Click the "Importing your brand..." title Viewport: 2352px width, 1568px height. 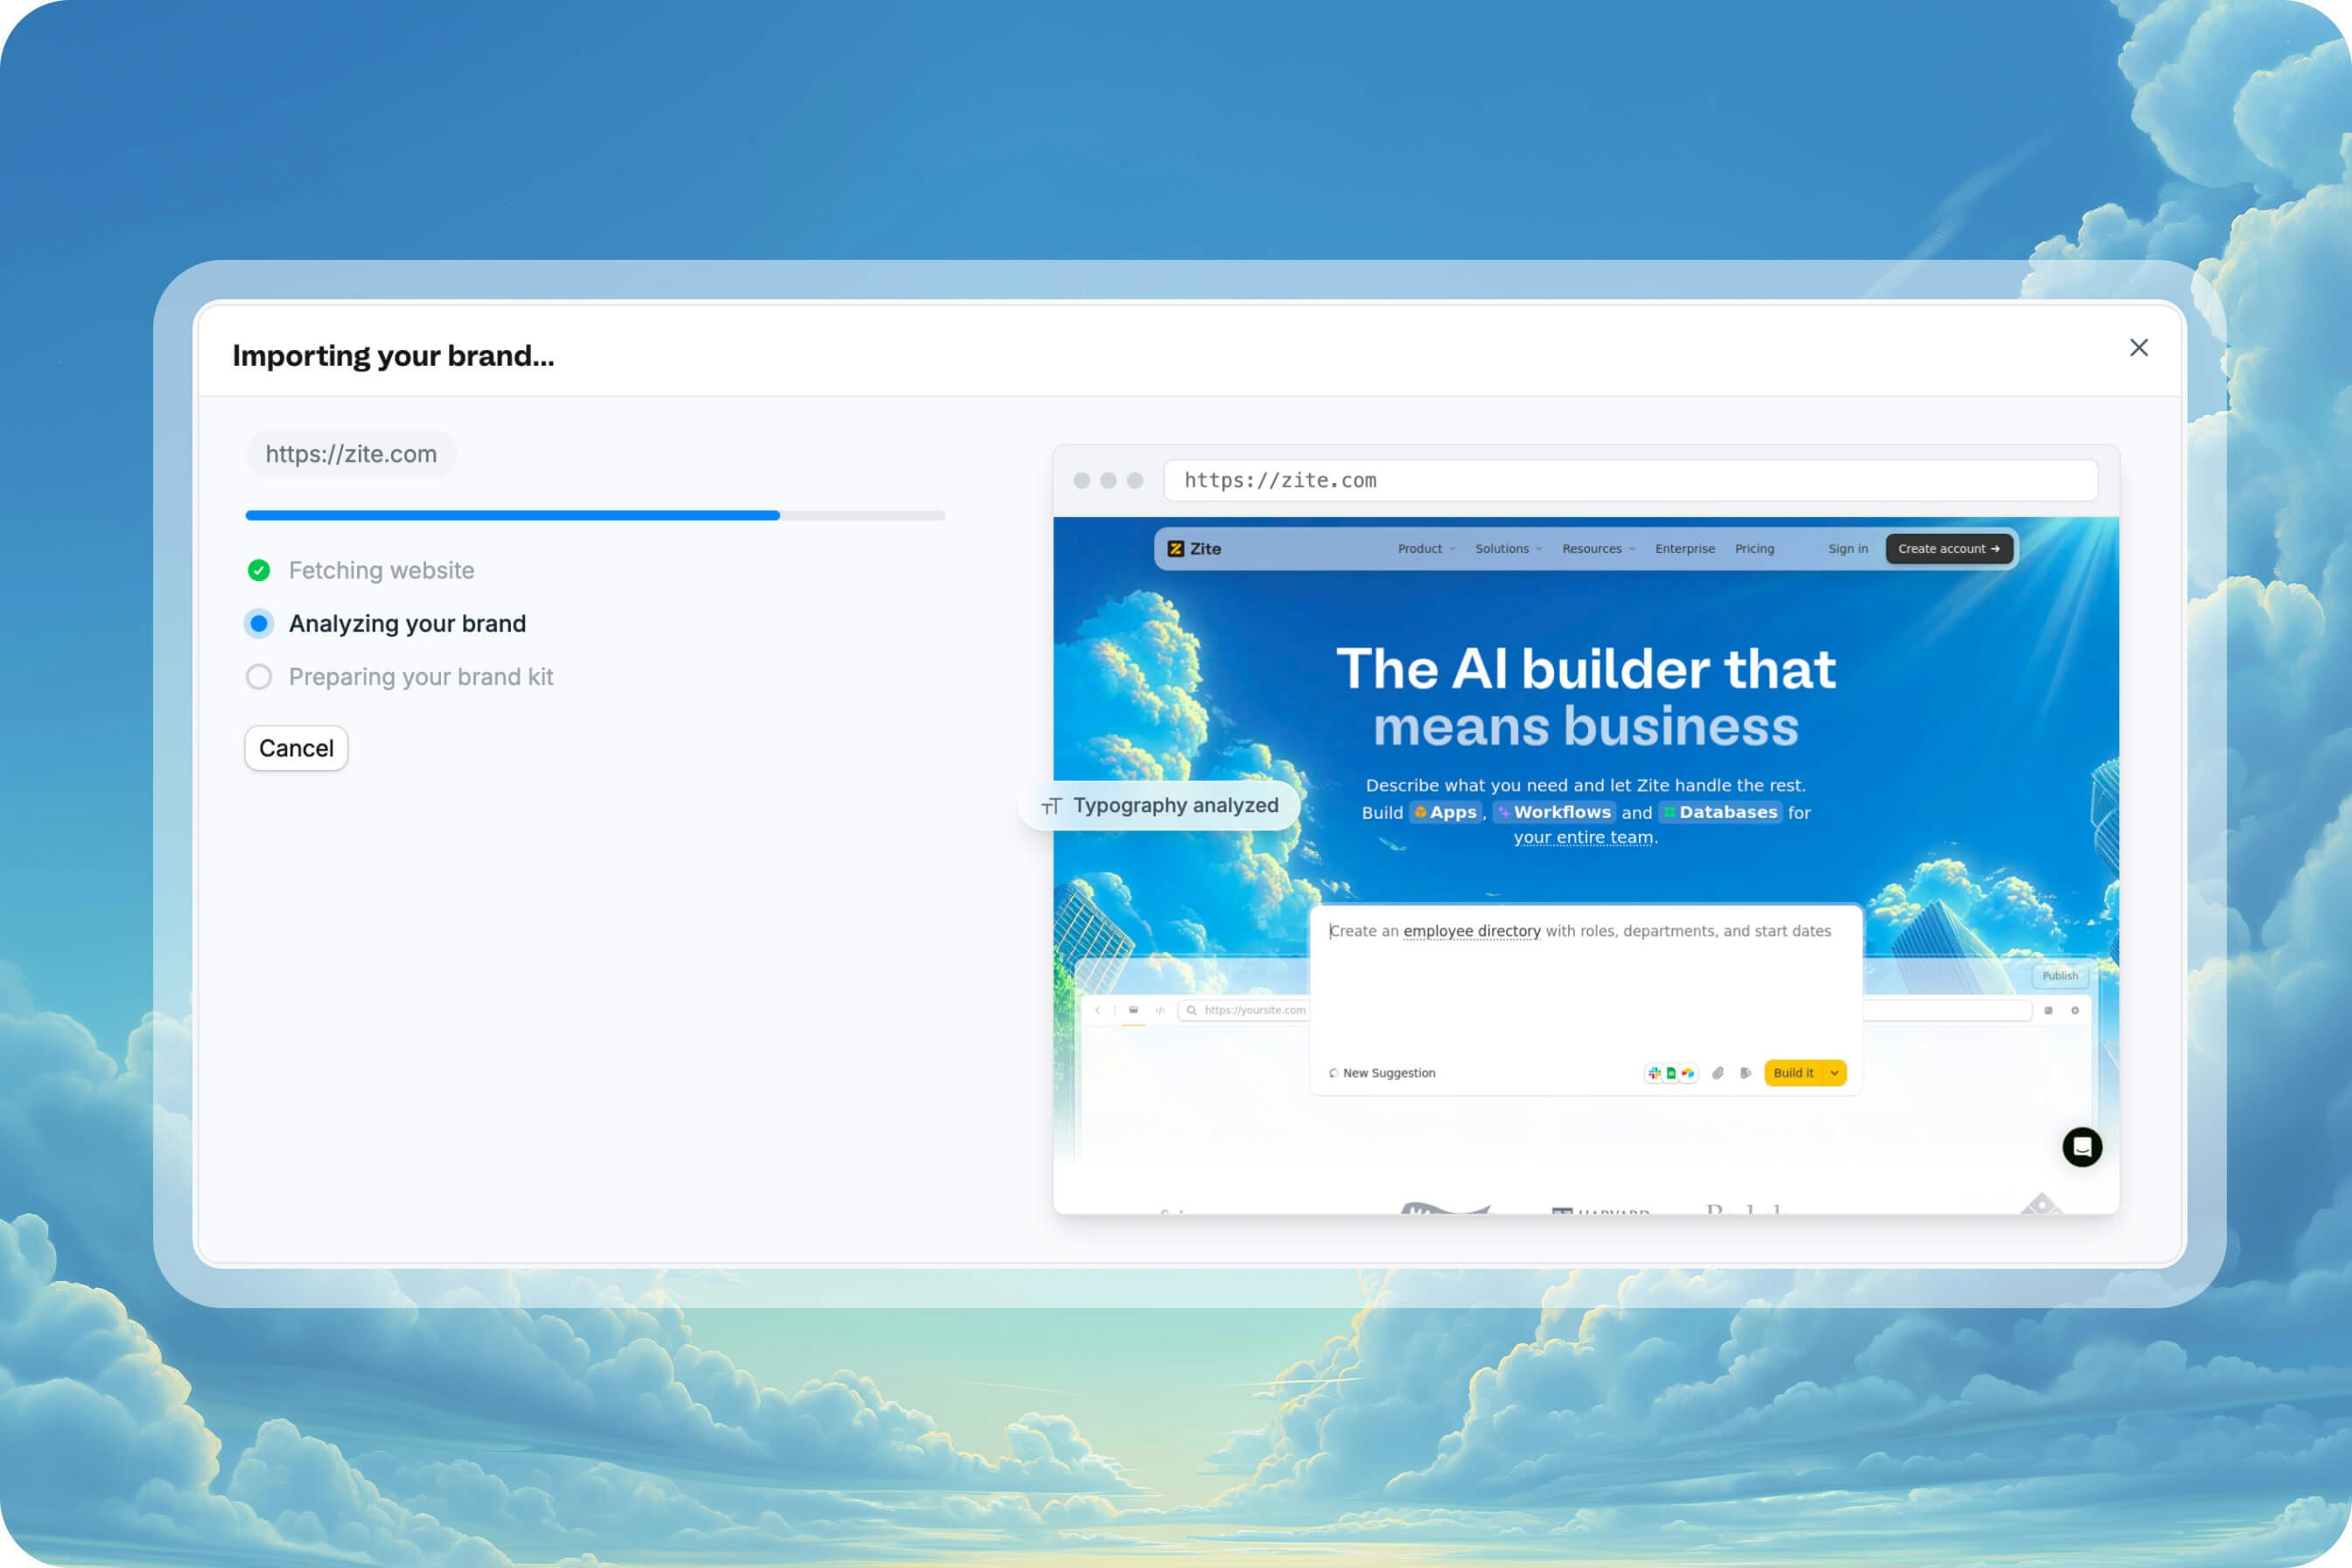point(393,355)
